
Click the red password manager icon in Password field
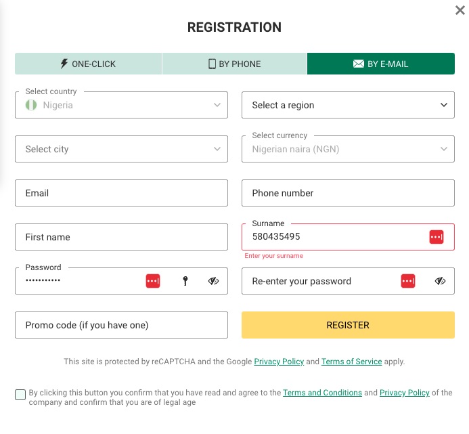[x=153, y=281]
